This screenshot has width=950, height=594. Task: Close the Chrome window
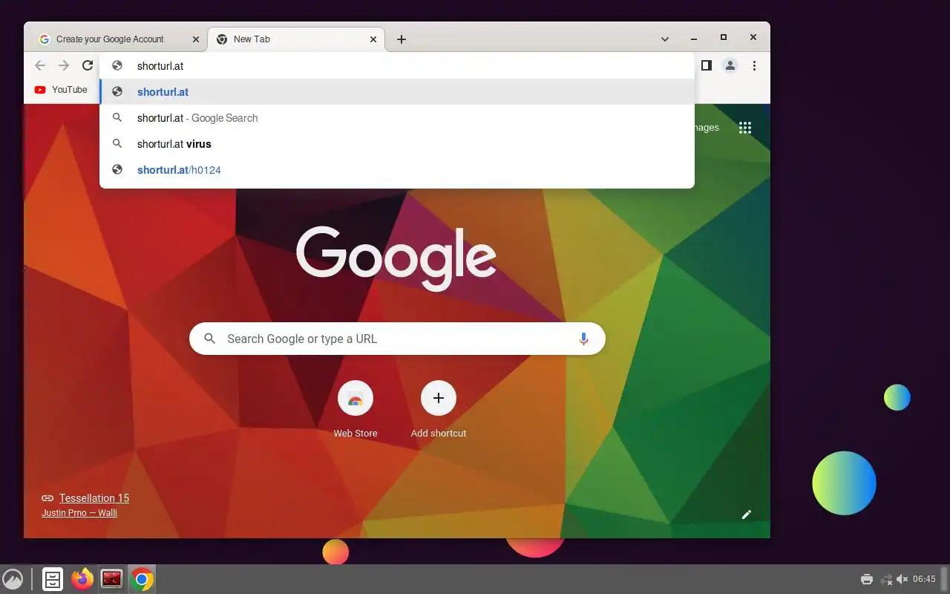(x=753, y=38)
